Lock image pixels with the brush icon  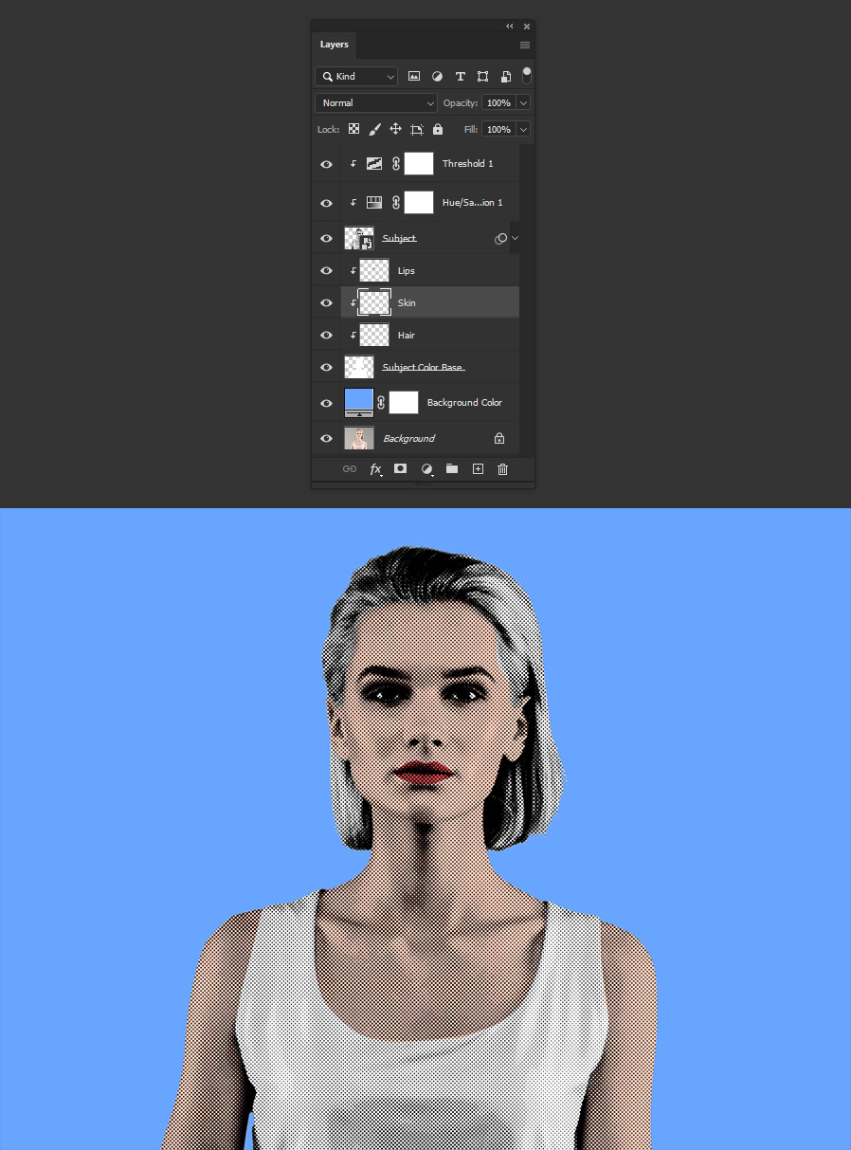[374, 129]
